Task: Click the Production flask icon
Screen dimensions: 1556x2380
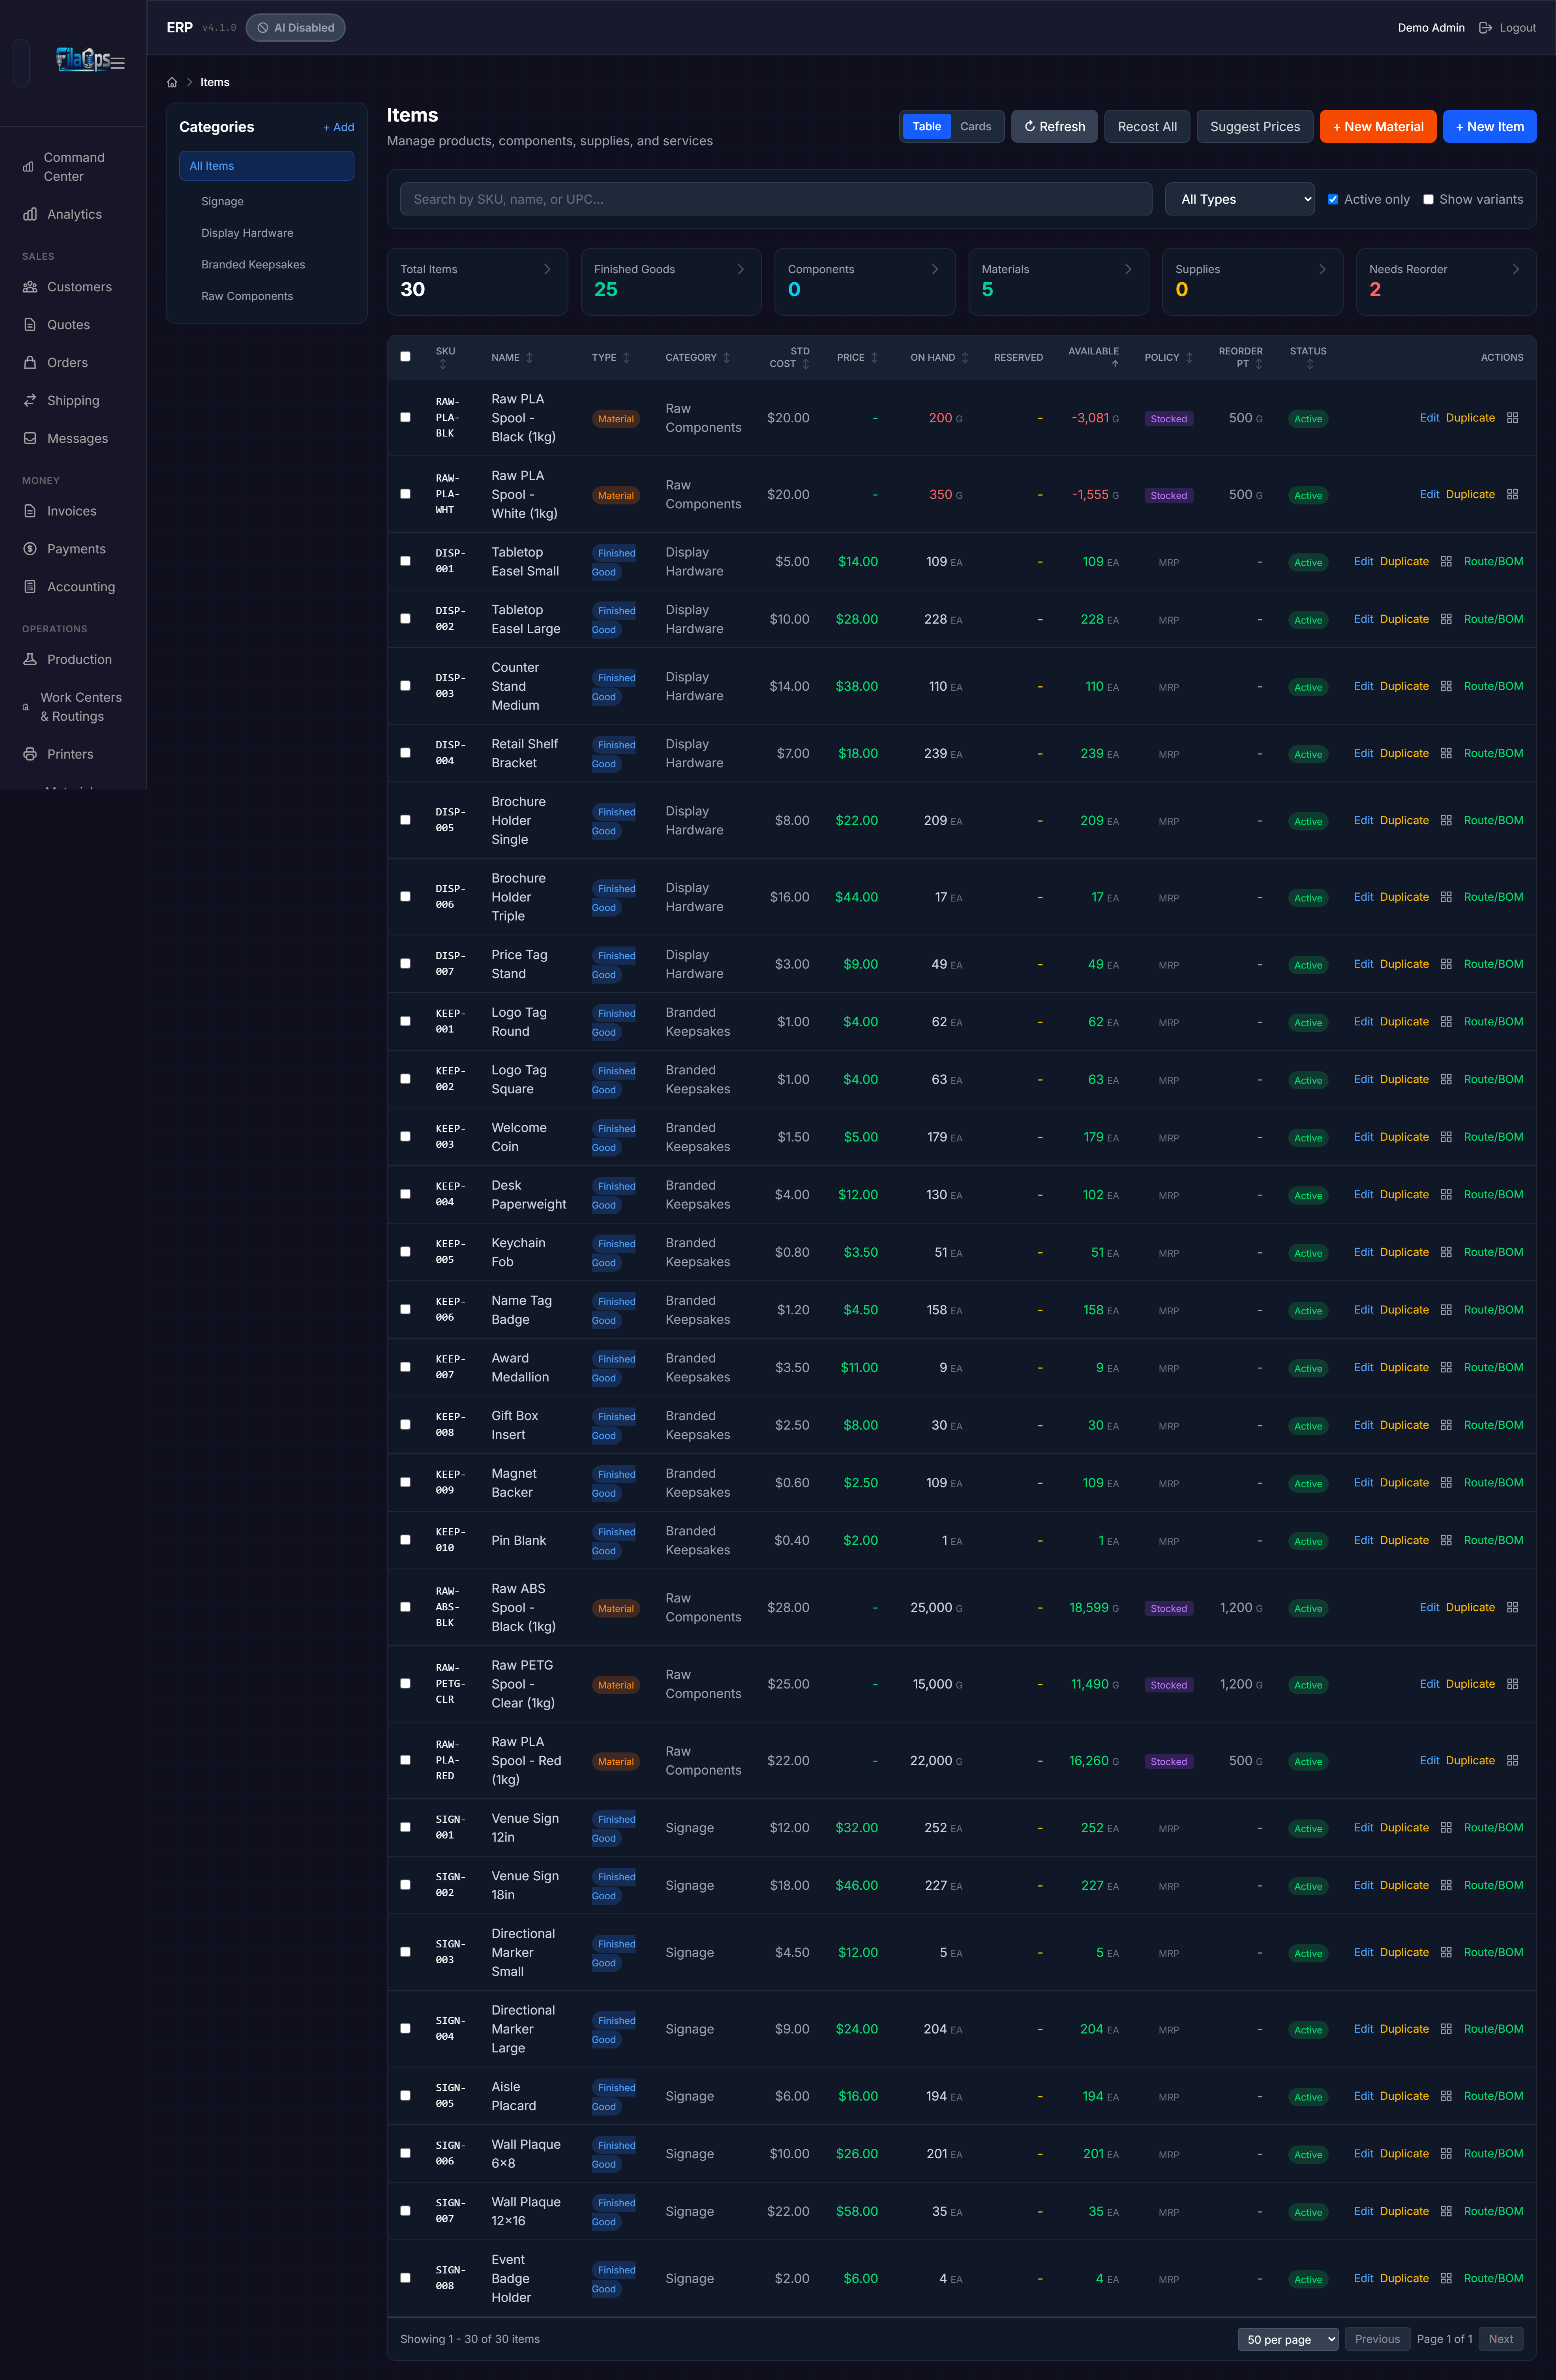Action: 30,659
